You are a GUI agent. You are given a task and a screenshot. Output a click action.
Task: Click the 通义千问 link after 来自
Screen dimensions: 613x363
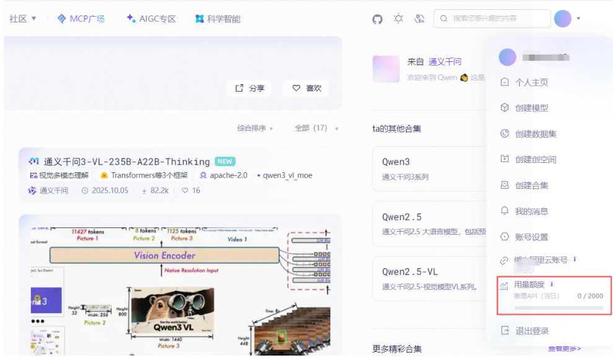(x=445, y=62)
